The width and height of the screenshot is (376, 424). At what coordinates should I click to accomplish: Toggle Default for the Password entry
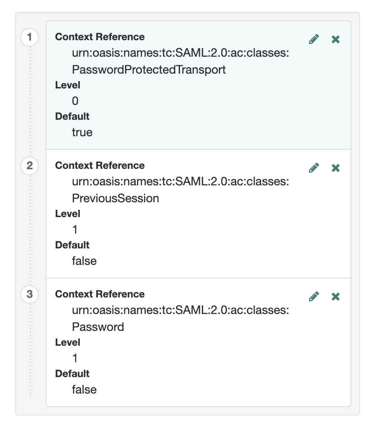point(84,390)
